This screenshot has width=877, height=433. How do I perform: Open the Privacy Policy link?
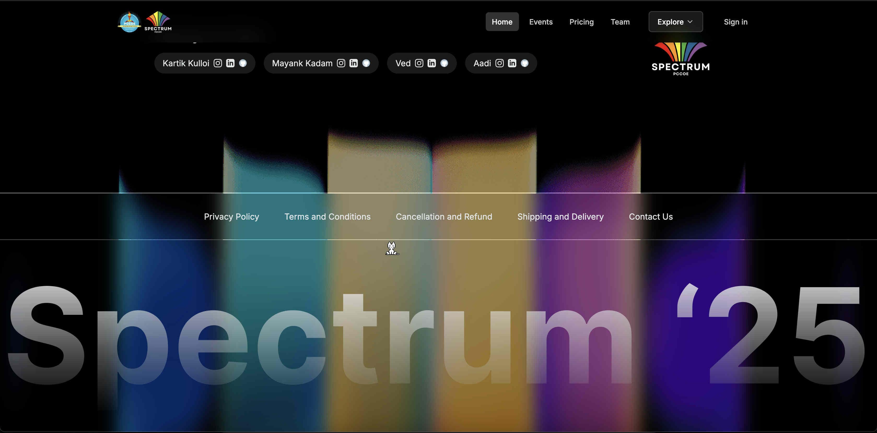tap(231, 217)
